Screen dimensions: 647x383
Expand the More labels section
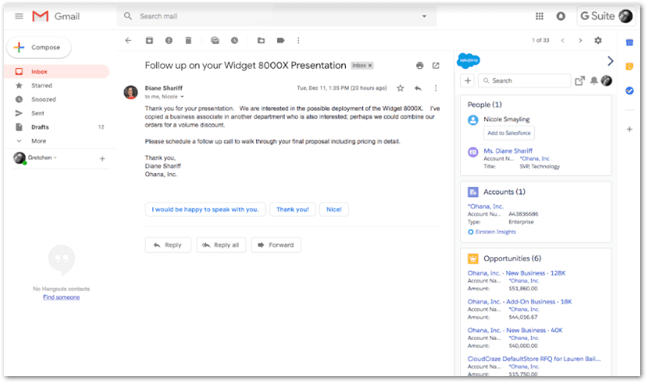coord(38,141)
